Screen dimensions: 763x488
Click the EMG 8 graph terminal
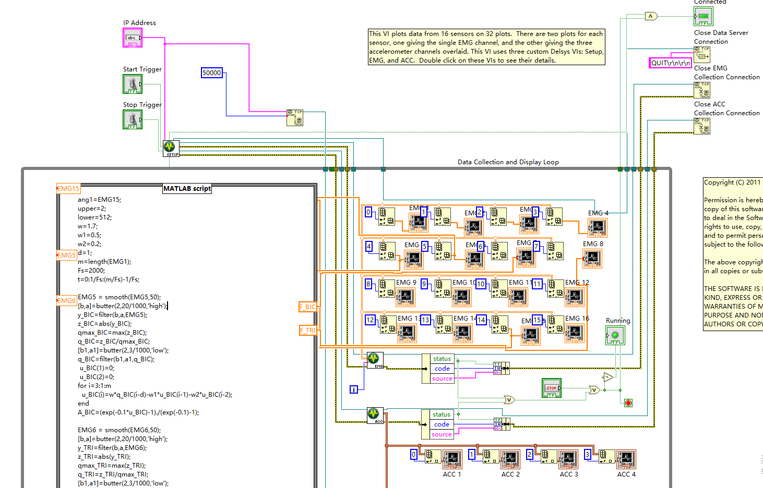(592, 259)
